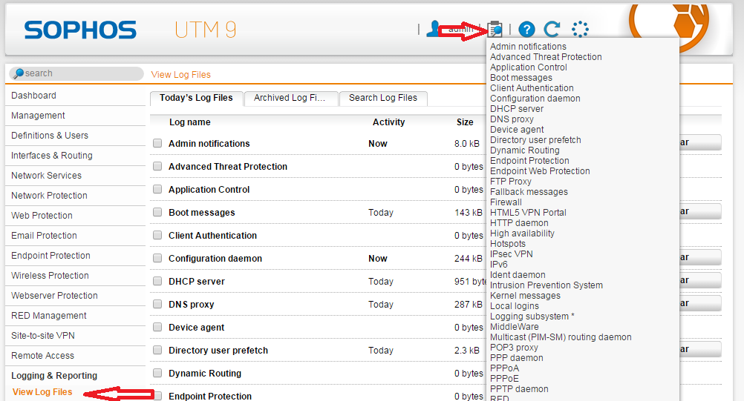The image size is (744, 401).
Task: Choose Logging subsystem in dropdown list
Action: pyautogui.click(x=532, y=317)
